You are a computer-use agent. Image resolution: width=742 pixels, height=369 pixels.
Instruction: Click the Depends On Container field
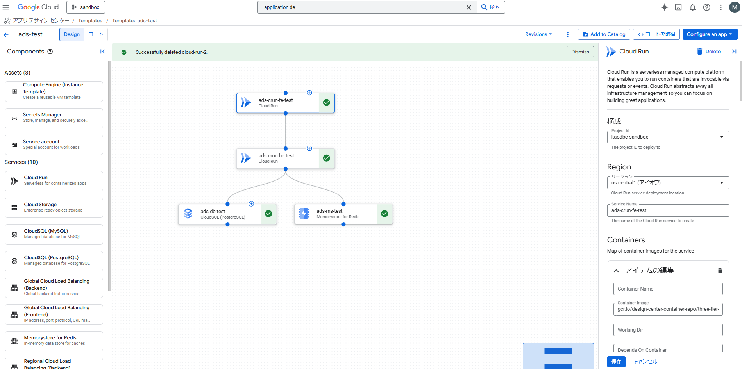point(668,349)
